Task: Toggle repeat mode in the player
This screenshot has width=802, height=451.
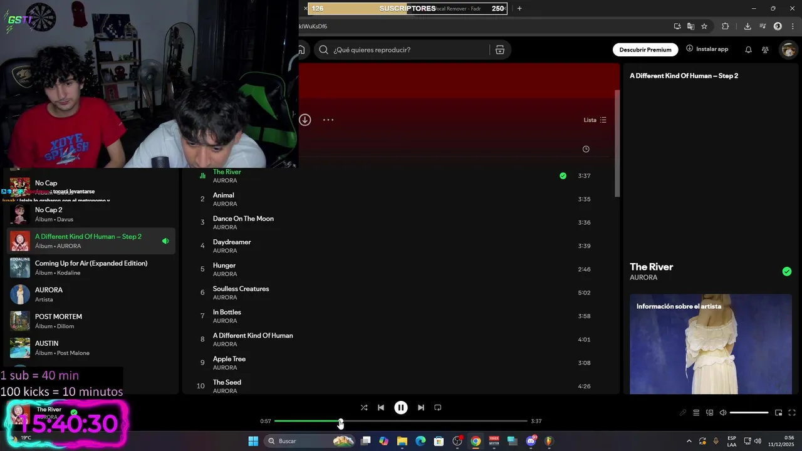Action: pos(438,408)
